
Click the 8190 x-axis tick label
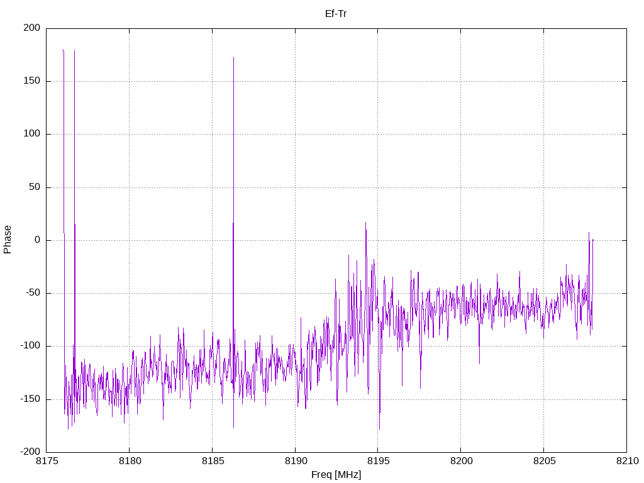296,461
